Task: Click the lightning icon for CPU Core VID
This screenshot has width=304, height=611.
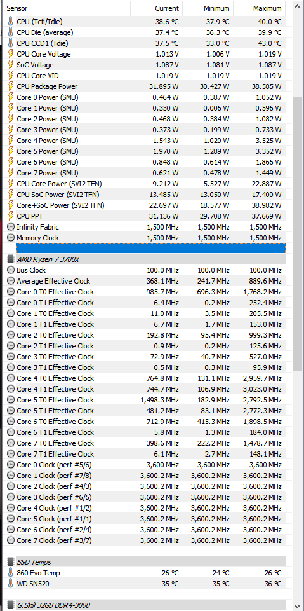Action: (x=11, y=76)
